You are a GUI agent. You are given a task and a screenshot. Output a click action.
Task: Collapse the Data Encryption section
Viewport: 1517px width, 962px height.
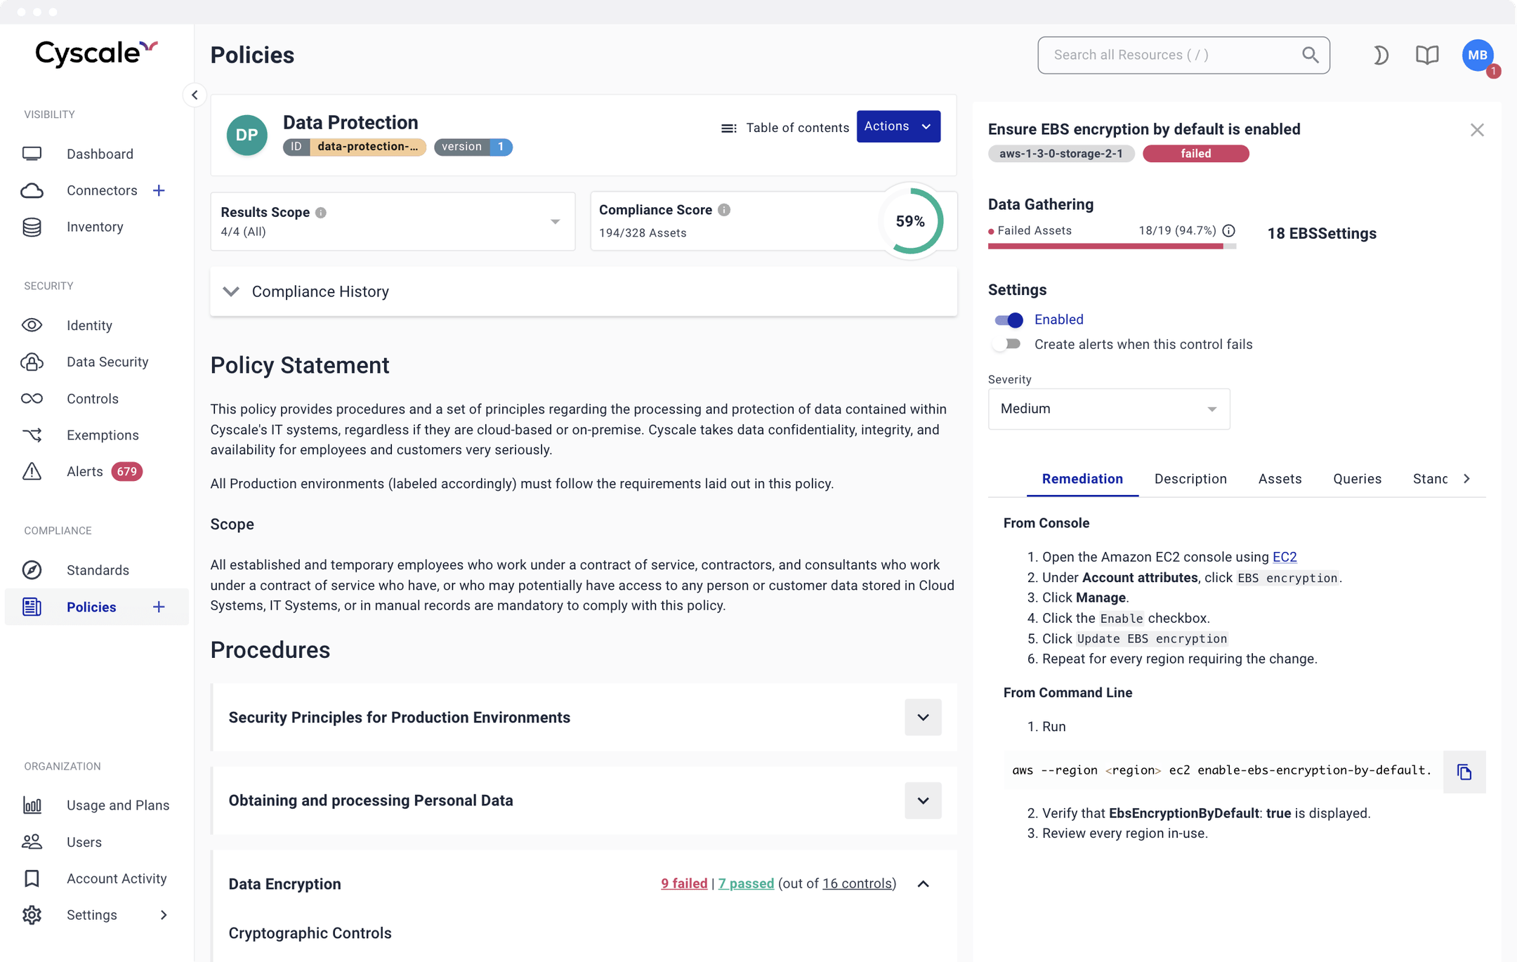pos(922,883)
